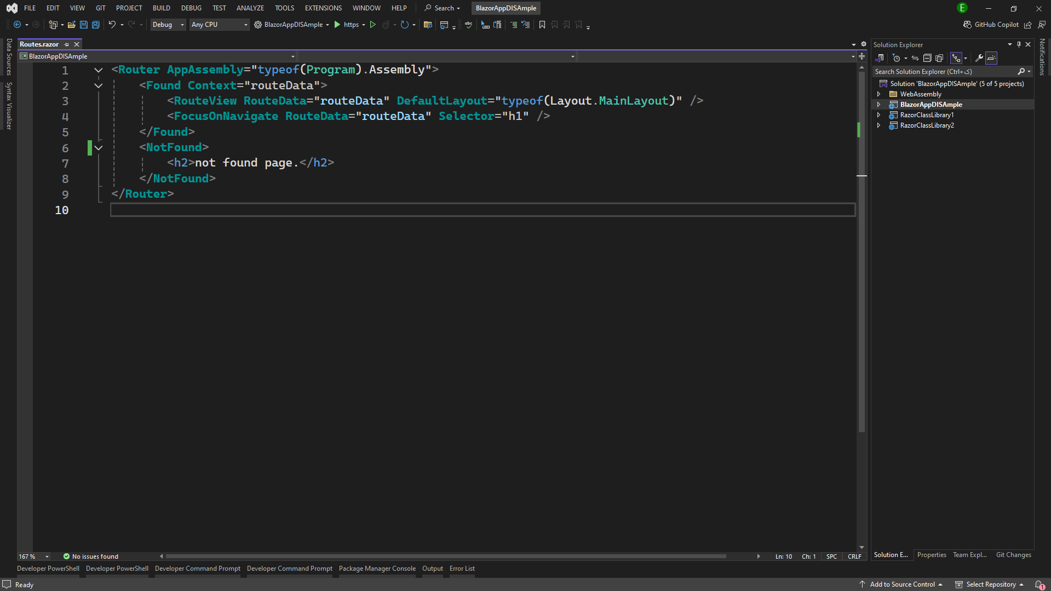The image size is (1051, 591).
Task: Switch to the Properties tab
Action: point(932,555)
